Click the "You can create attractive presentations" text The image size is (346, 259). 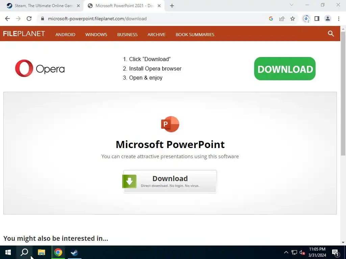[170, 156]
